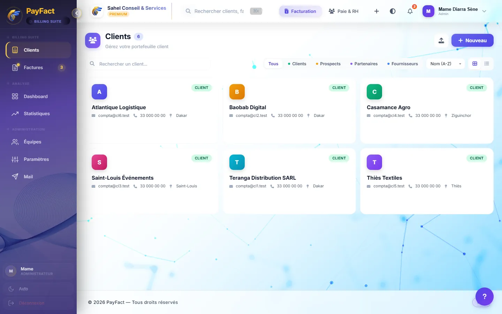Screen dimensions: 502x314
Task: Click the Casamance Agro avatar icon
Action: click(374, 92)
